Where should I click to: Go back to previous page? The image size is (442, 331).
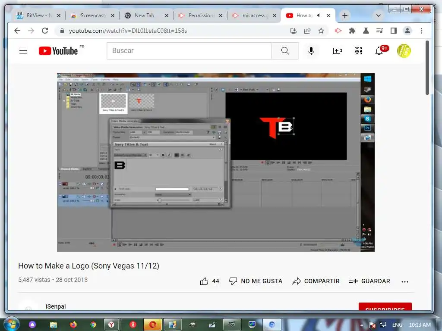click(x=17, y=31)
